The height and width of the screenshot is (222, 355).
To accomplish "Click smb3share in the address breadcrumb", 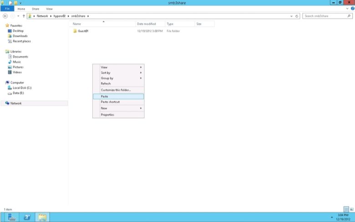I will [x=78, y=16].
